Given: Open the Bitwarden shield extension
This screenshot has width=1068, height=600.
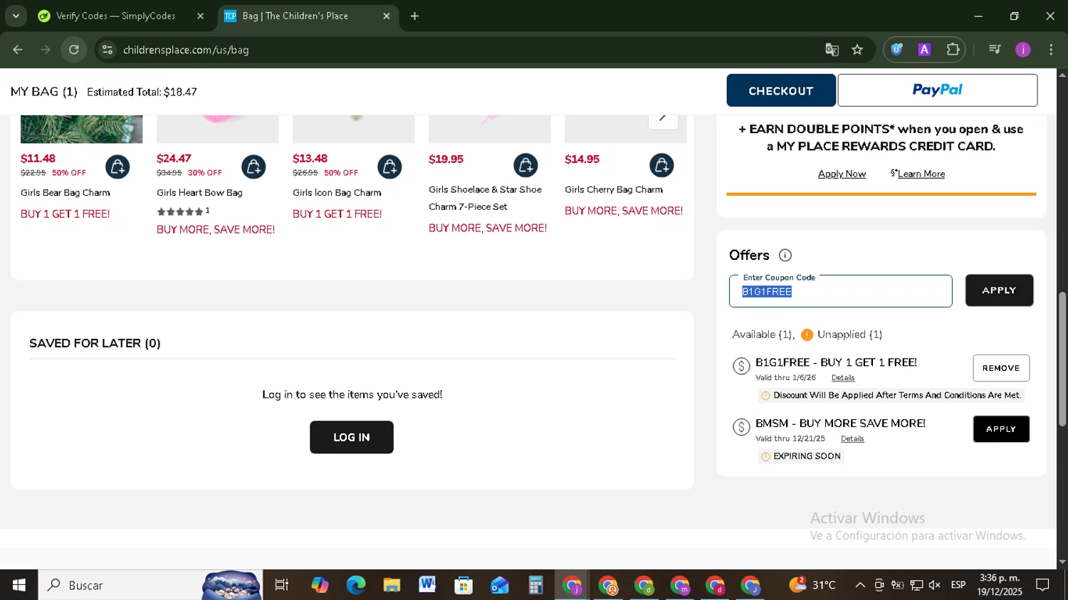Looking at the screenshot, I should click(x=897, y=50).
